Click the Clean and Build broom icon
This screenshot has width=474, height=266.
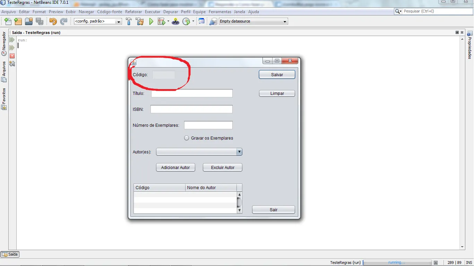tap(140, 21)
